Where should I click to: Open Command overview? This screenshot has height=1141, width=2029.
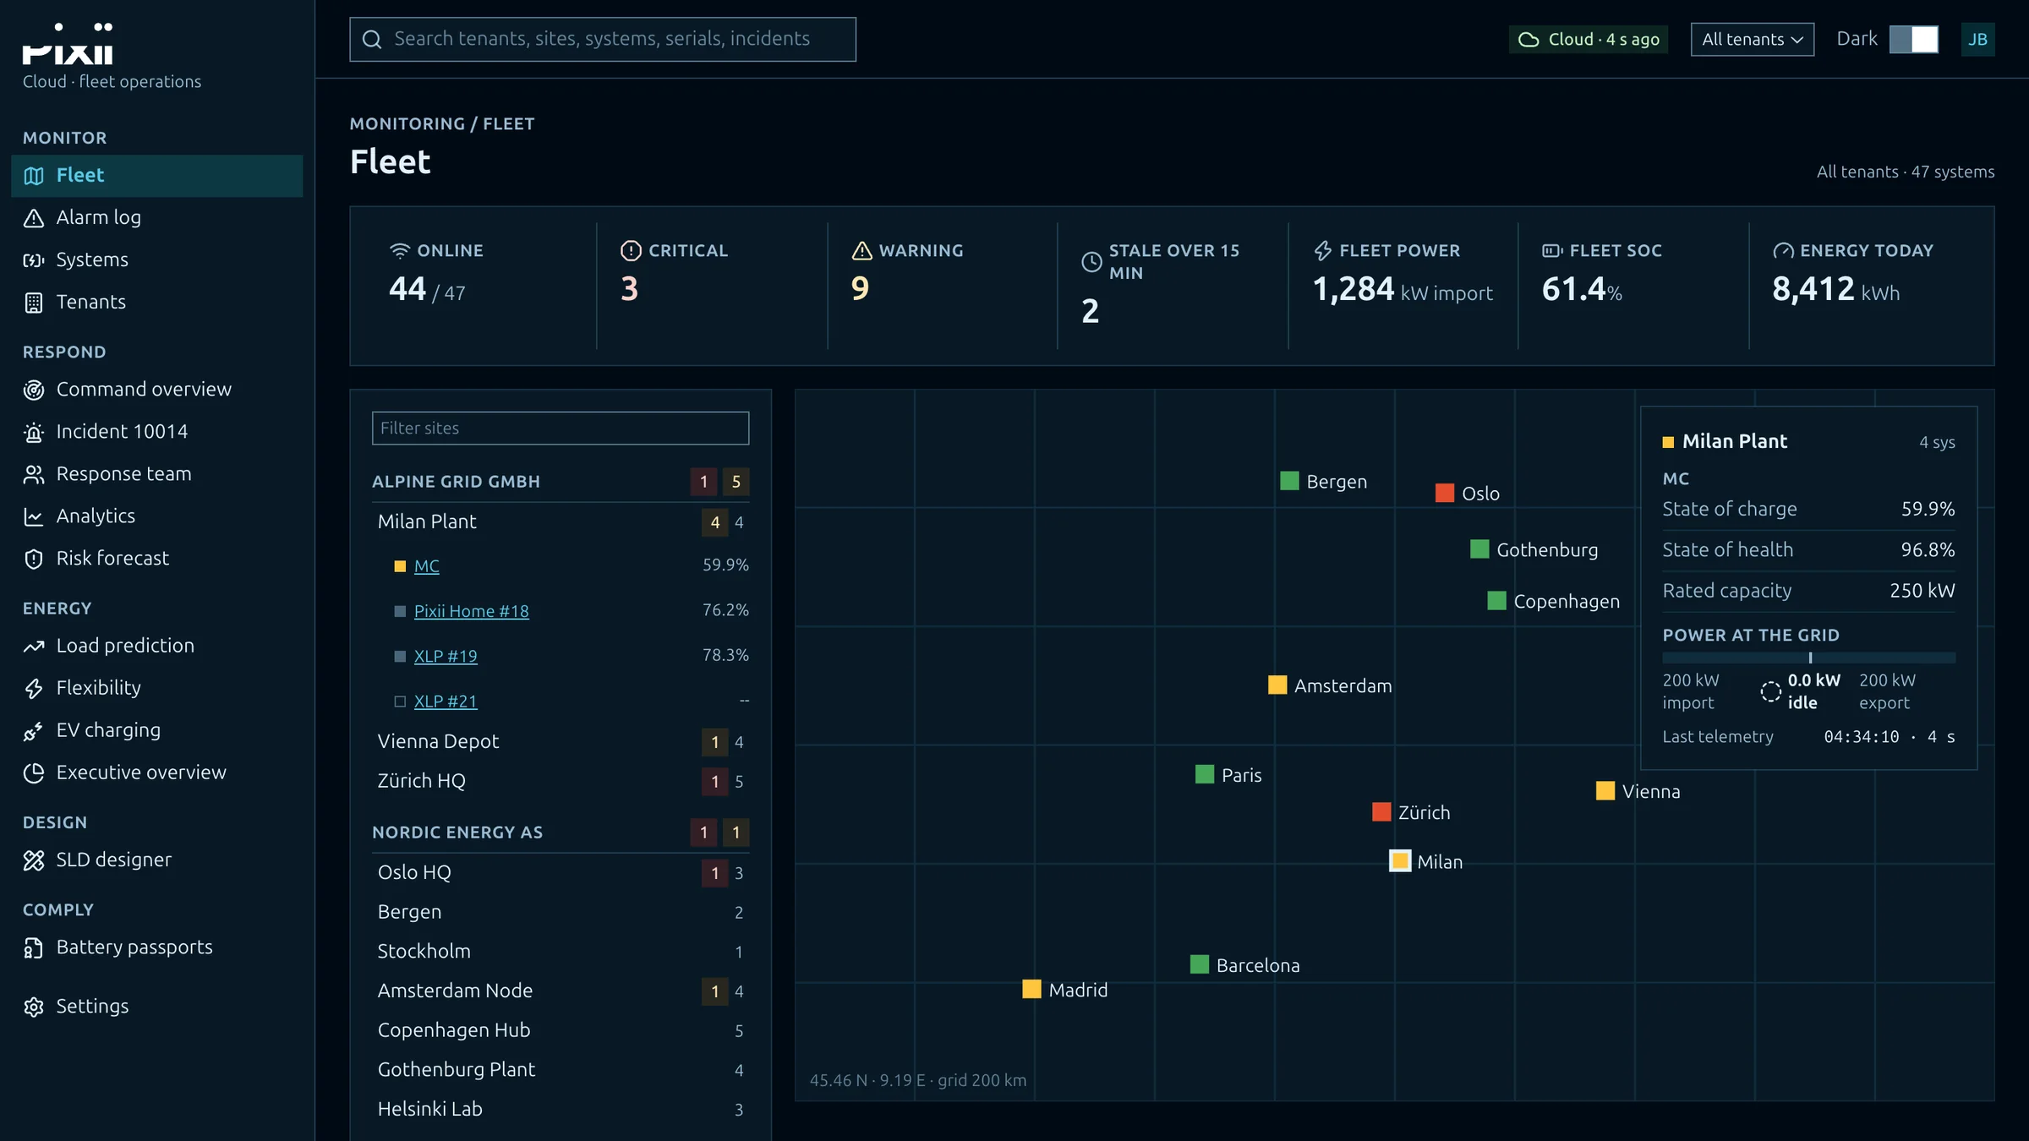[x=156, y=389]
